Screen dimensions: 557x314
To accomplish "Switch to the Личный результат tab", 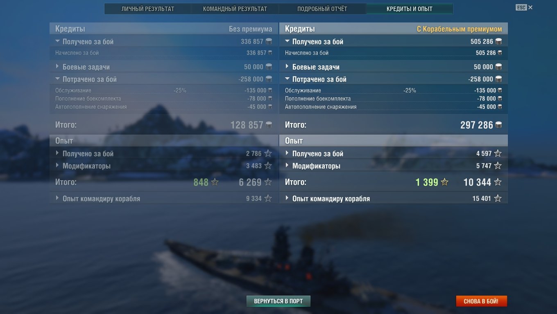I will [148, 9].
